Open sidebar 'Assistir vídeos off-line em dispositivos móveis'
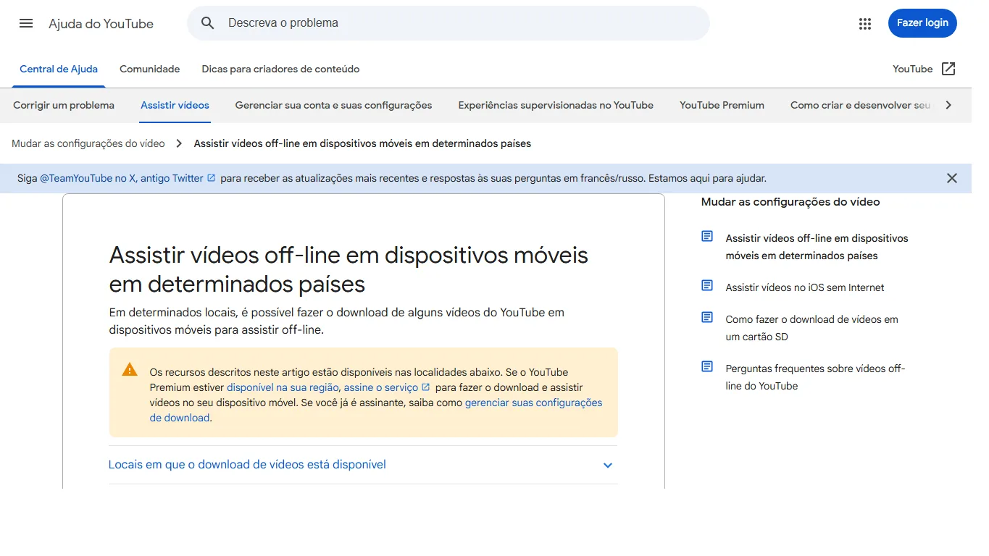Viewport: 989px width, 556px height. click(817, 247)
